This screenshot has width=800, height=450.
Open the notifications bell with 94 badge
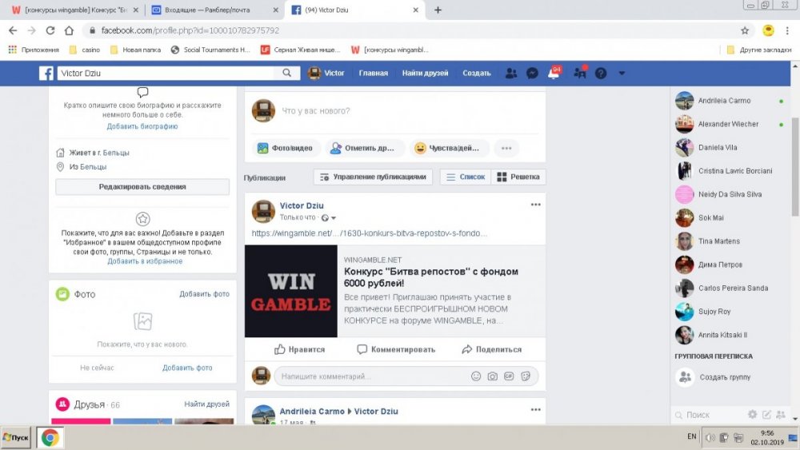point(554,73)
